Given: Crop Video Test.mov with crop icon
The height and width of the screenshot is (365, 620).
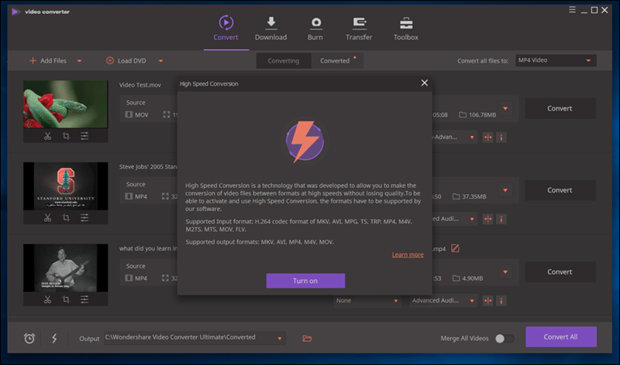Looking at the screenshot, I should pos(66,136).
